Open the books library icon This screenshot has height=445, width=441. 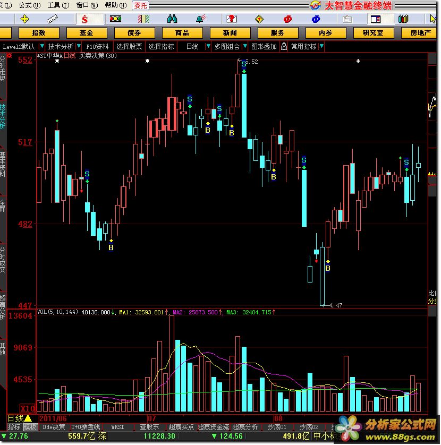point(403,19)
